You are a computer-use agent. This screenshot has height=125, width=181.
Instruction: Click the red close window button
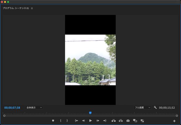click(x=2, y=2)
